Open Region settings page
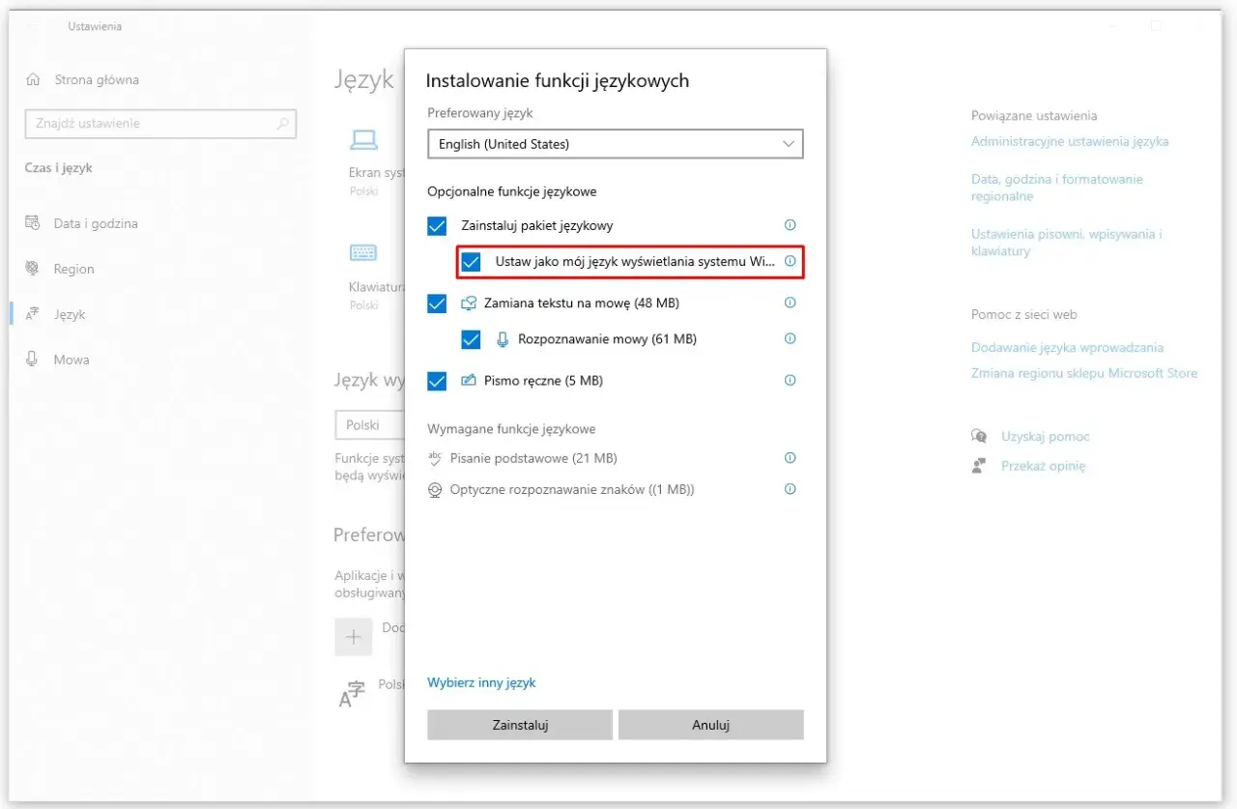The image size is (1237, 809). 74,269
